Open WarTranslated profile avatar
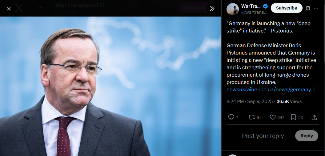Image resolution: width=325 pixels, height=156 pixels. pyautogui.click(x=233, y=9)
